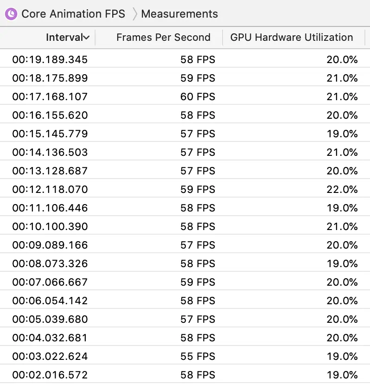Select the 55 FPS measurement row

tap(198, 356)
